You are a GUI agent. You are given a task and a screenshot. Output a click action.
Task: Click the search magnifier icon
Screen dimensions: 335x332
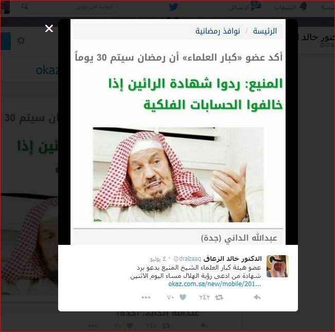[x=25, y=7]
